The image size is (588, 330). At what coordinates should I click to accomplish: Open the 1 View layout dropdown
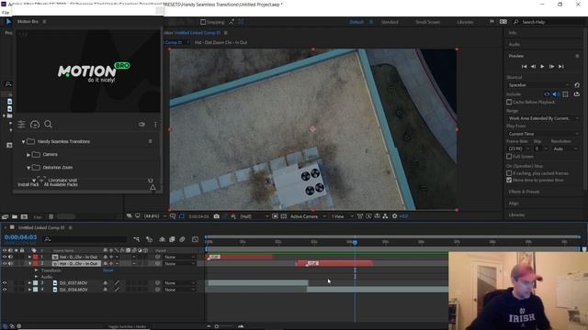[342, 216]
